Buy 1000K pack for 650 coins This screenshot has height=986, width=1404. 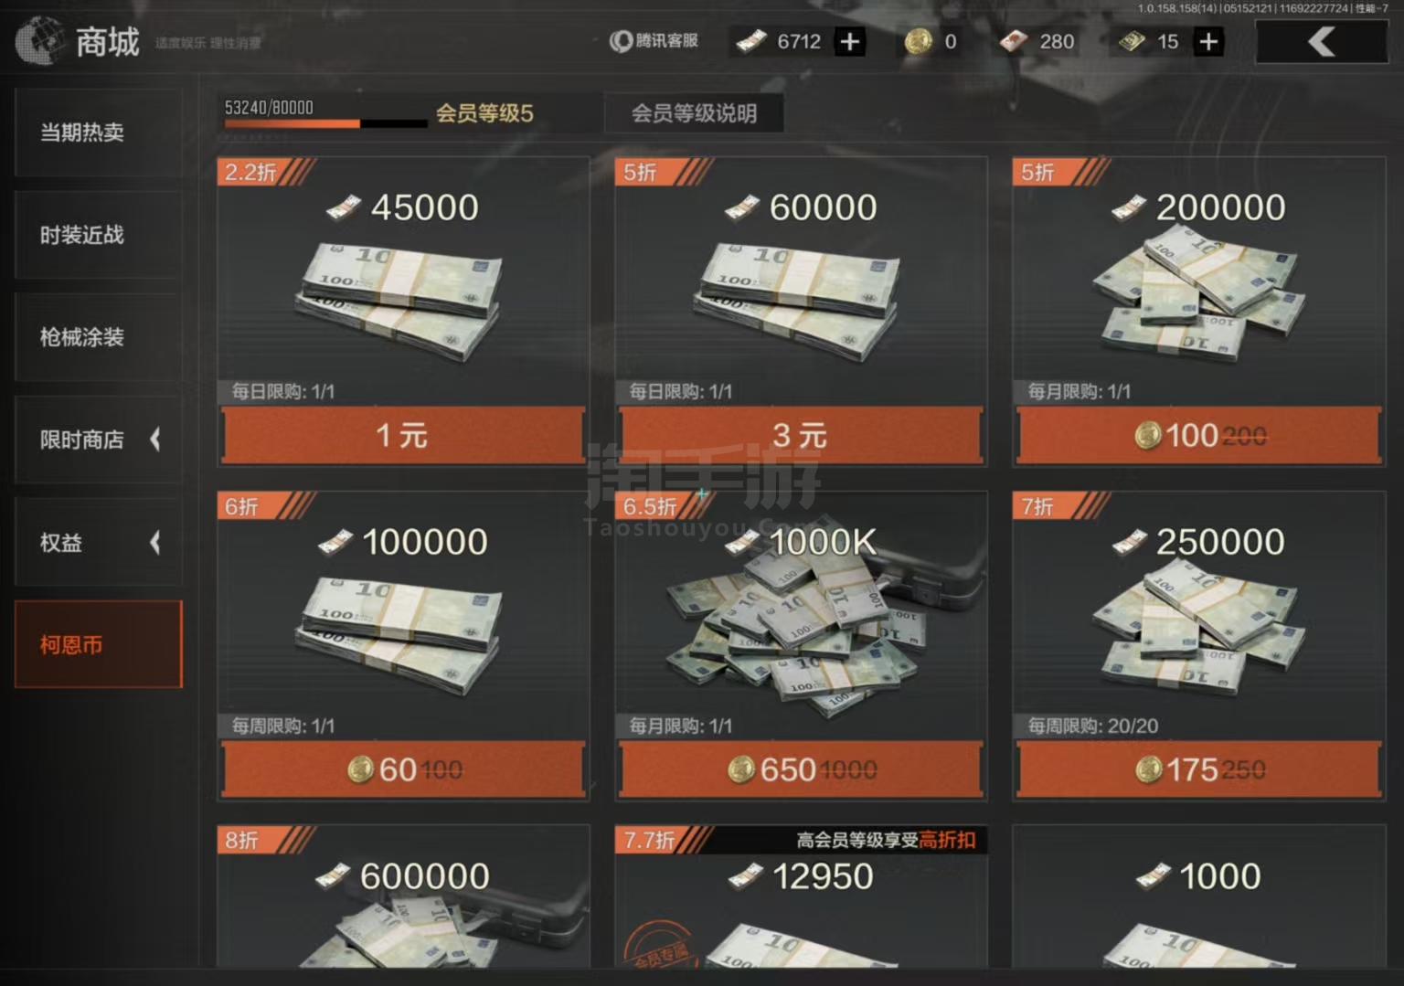click(x=801, y=769)
